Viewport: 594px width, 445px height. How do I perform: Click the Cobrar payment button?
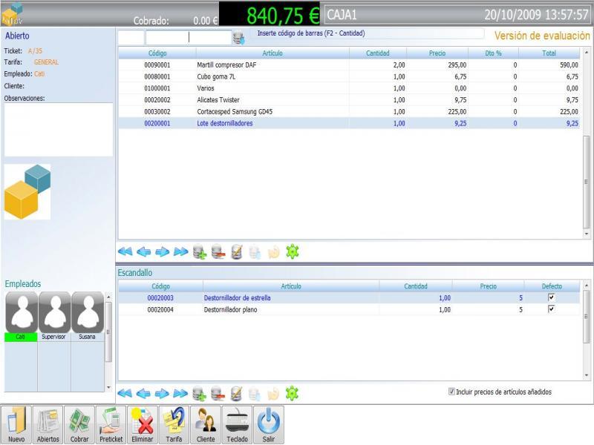[79, 424]
